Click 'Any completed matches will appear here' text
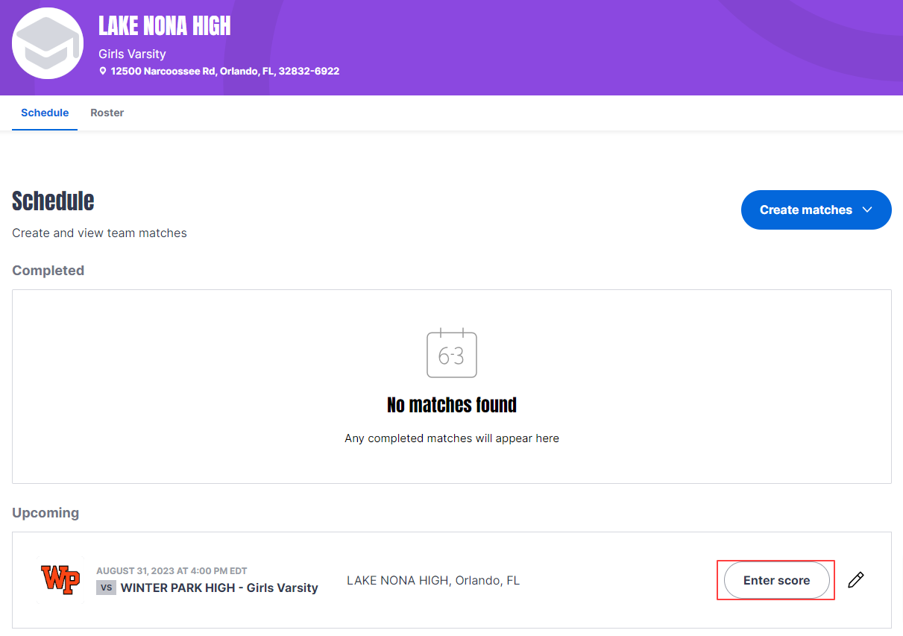The width and height of the screenshot is (903, 636). tap(452, 438)
